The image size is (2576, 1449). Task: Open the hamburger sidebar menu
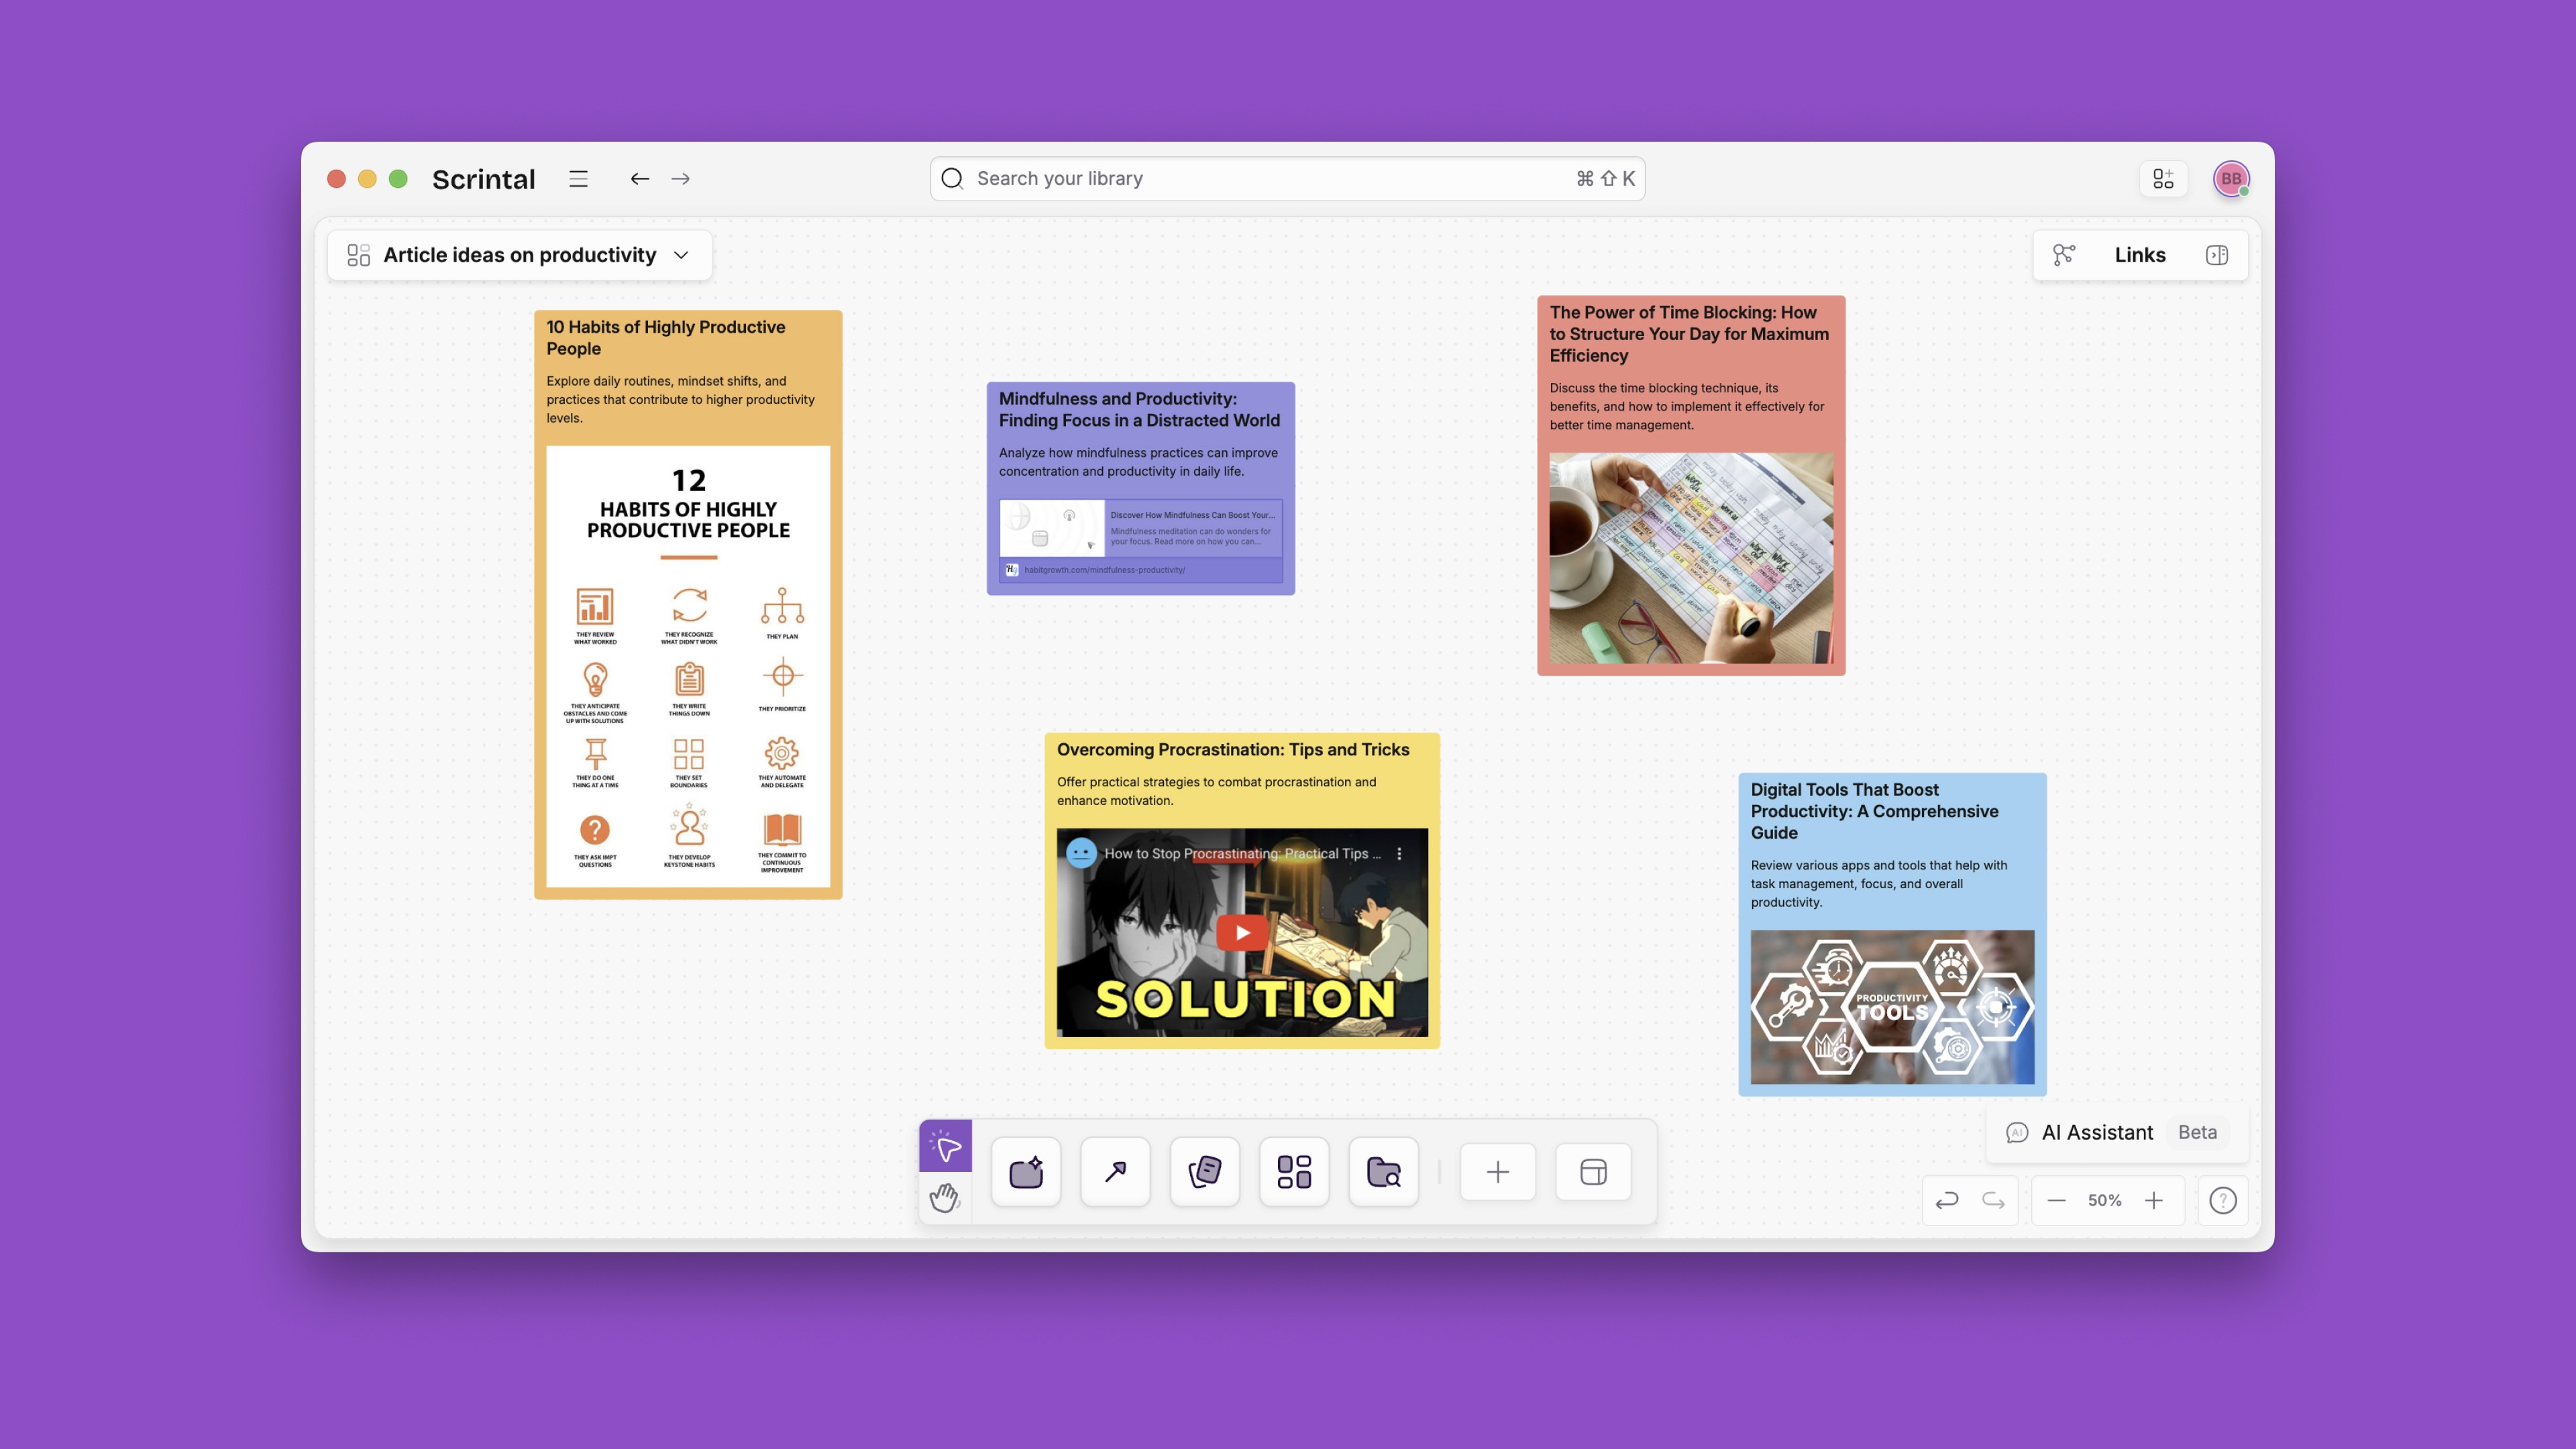(x=578, y=179)
